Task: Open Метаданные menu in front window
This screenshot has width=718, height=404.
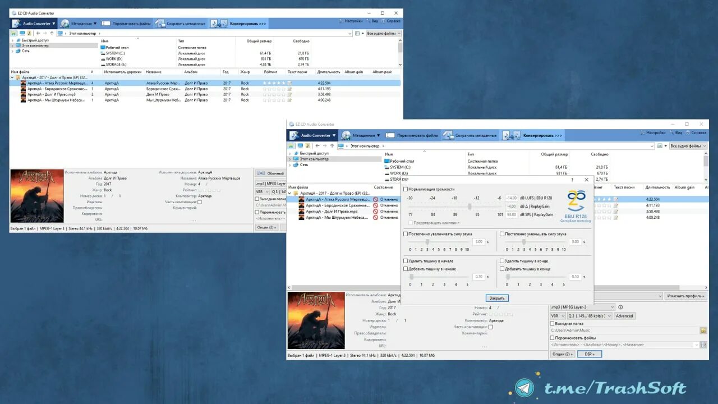Action: (x=361, y=135)
